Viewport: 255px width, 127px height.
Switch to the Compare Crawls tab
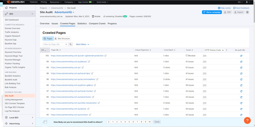pos(97,24)
